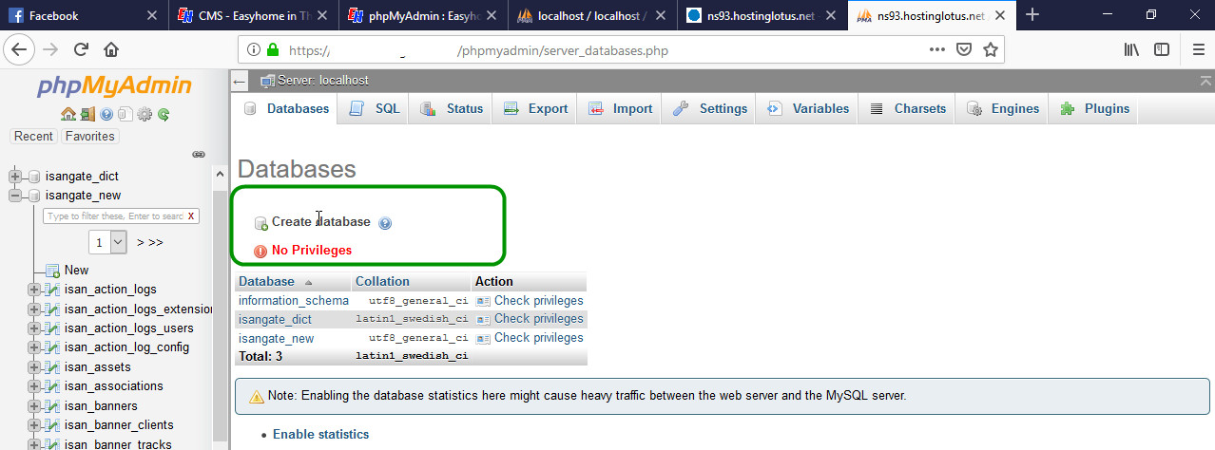The height and width of the screenshot is (450, 1215).
Task: Open Firefox library icon
Action: coord(1131,49)
